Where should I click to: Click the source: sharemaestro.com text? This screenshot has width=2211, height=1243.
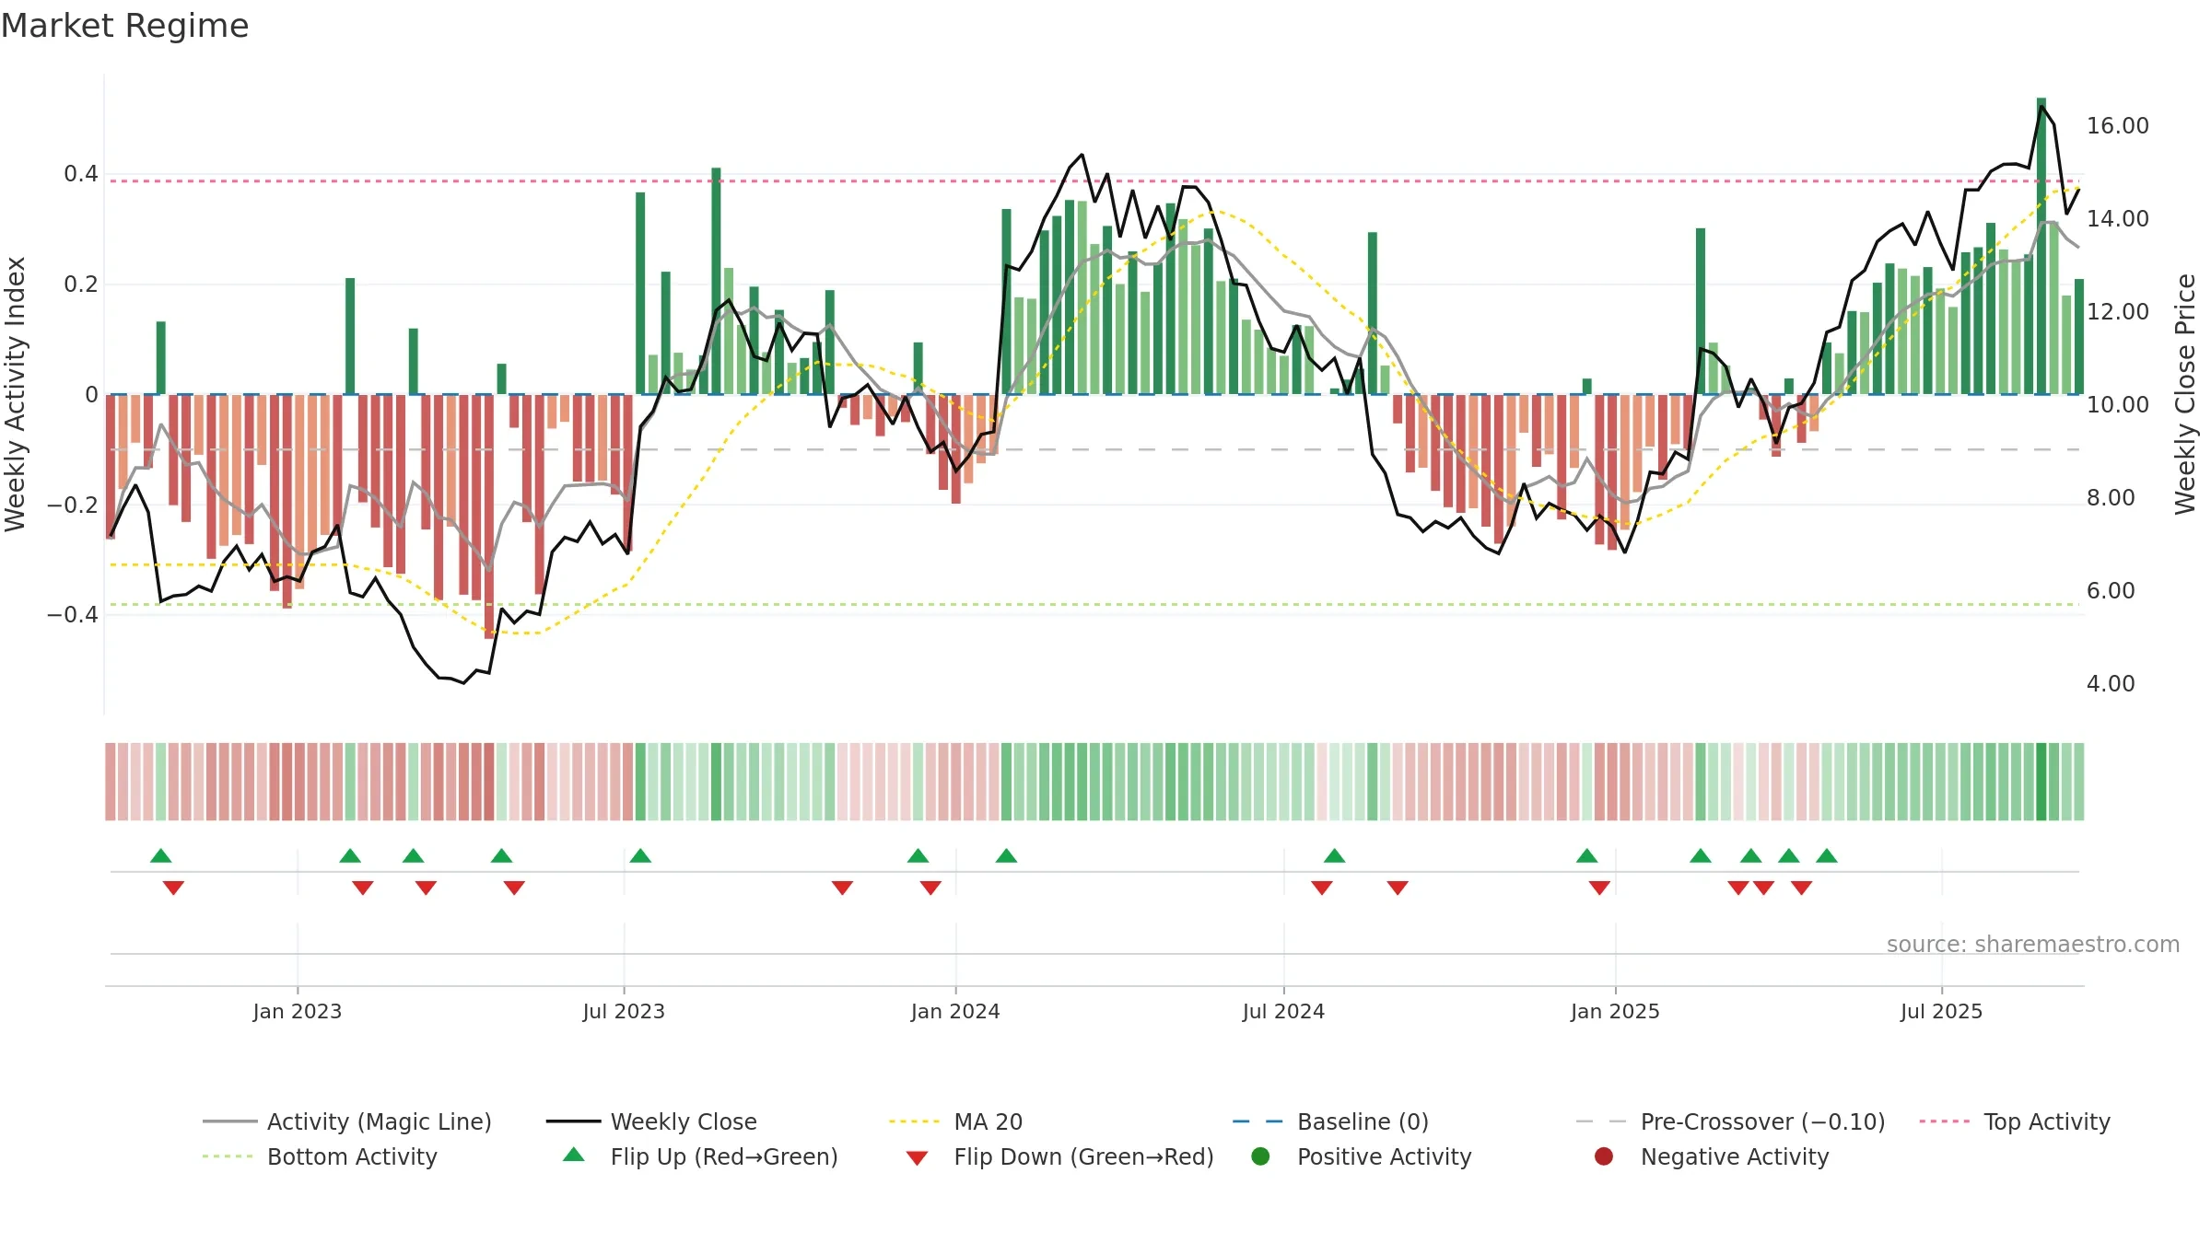point(2033,944)
